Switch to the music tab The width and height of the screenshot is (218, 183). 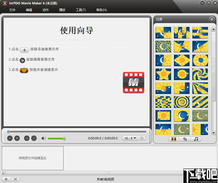tap(196, 139)
